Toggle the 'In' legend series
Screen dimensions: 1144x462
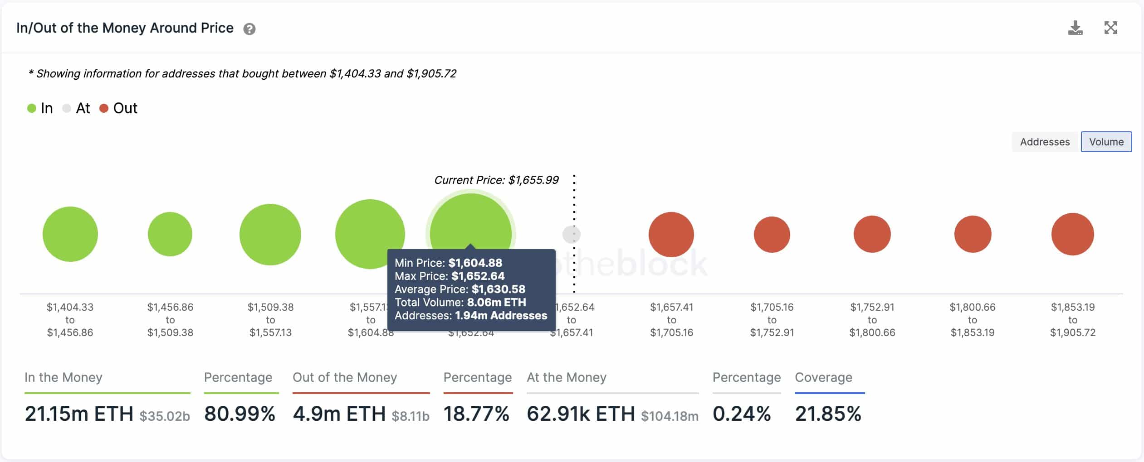pos(40,108)
